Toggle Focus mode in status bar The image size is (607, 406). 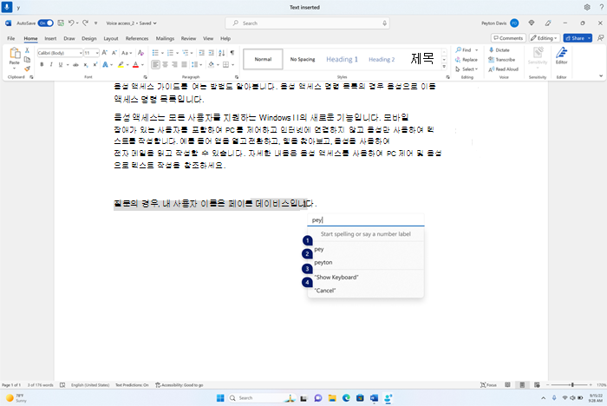488,384
